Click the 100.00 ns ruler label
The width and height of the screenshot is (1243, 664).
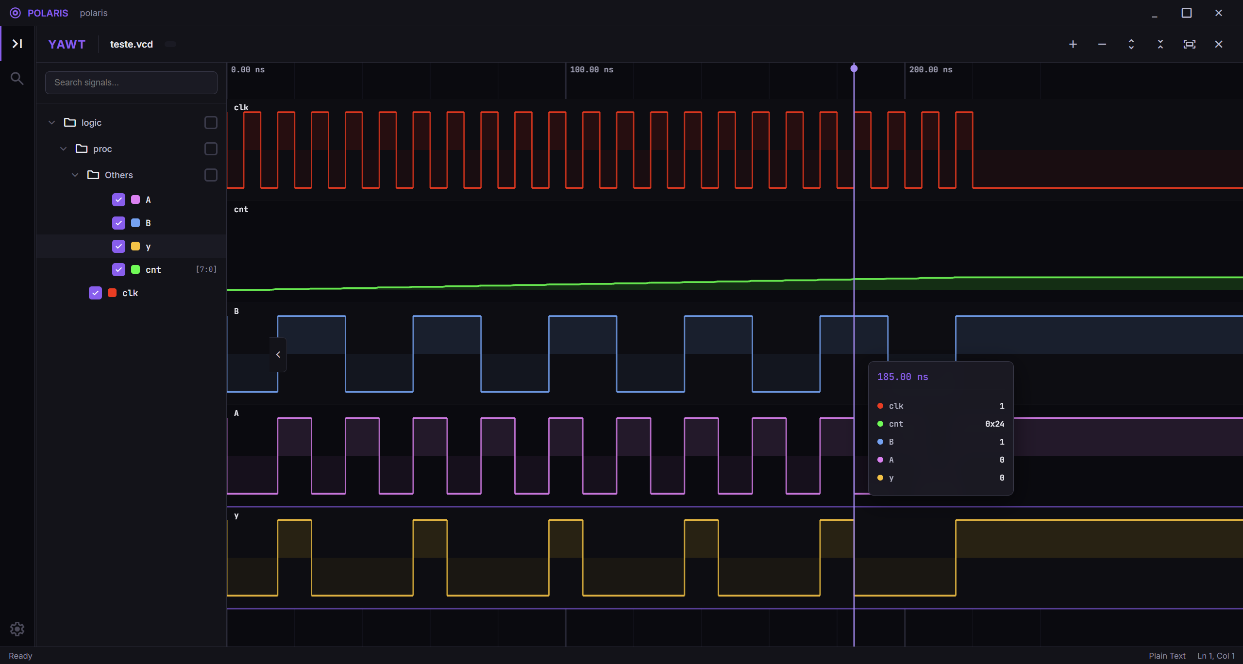point(591,69)
